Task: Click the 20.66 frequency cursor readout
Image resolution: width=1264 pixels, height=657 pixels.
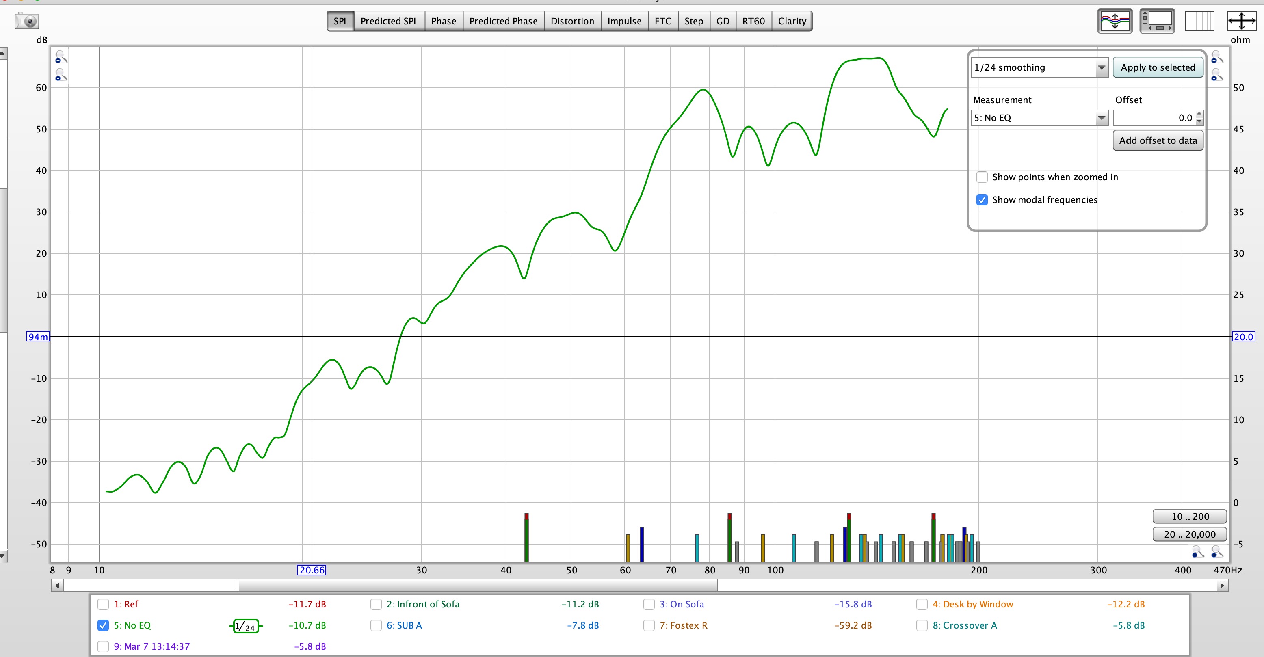Action: point(312,570)
